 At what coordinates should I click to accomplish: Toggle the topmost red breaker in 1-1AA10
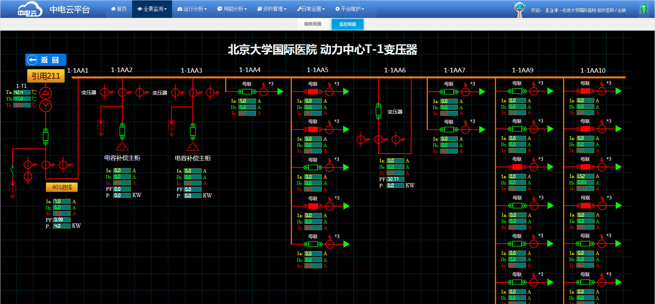(585, 91)
